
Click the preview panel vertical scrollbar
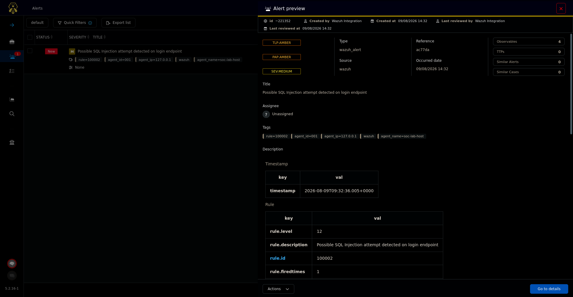click(x=571, y=84)
